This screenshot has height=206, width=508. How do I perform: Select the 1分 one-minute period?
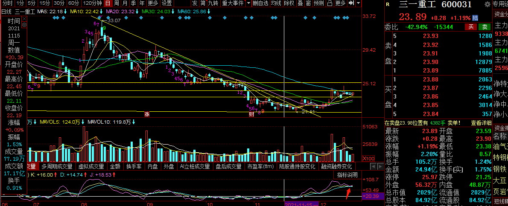click(x=20, y=3)
